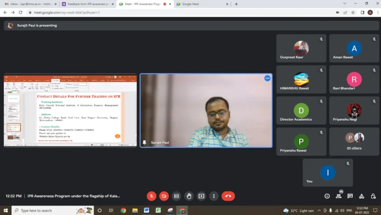Unmute the microphone in Meet controls
Viewport: 381px width, 215px height.
point(151,196)
